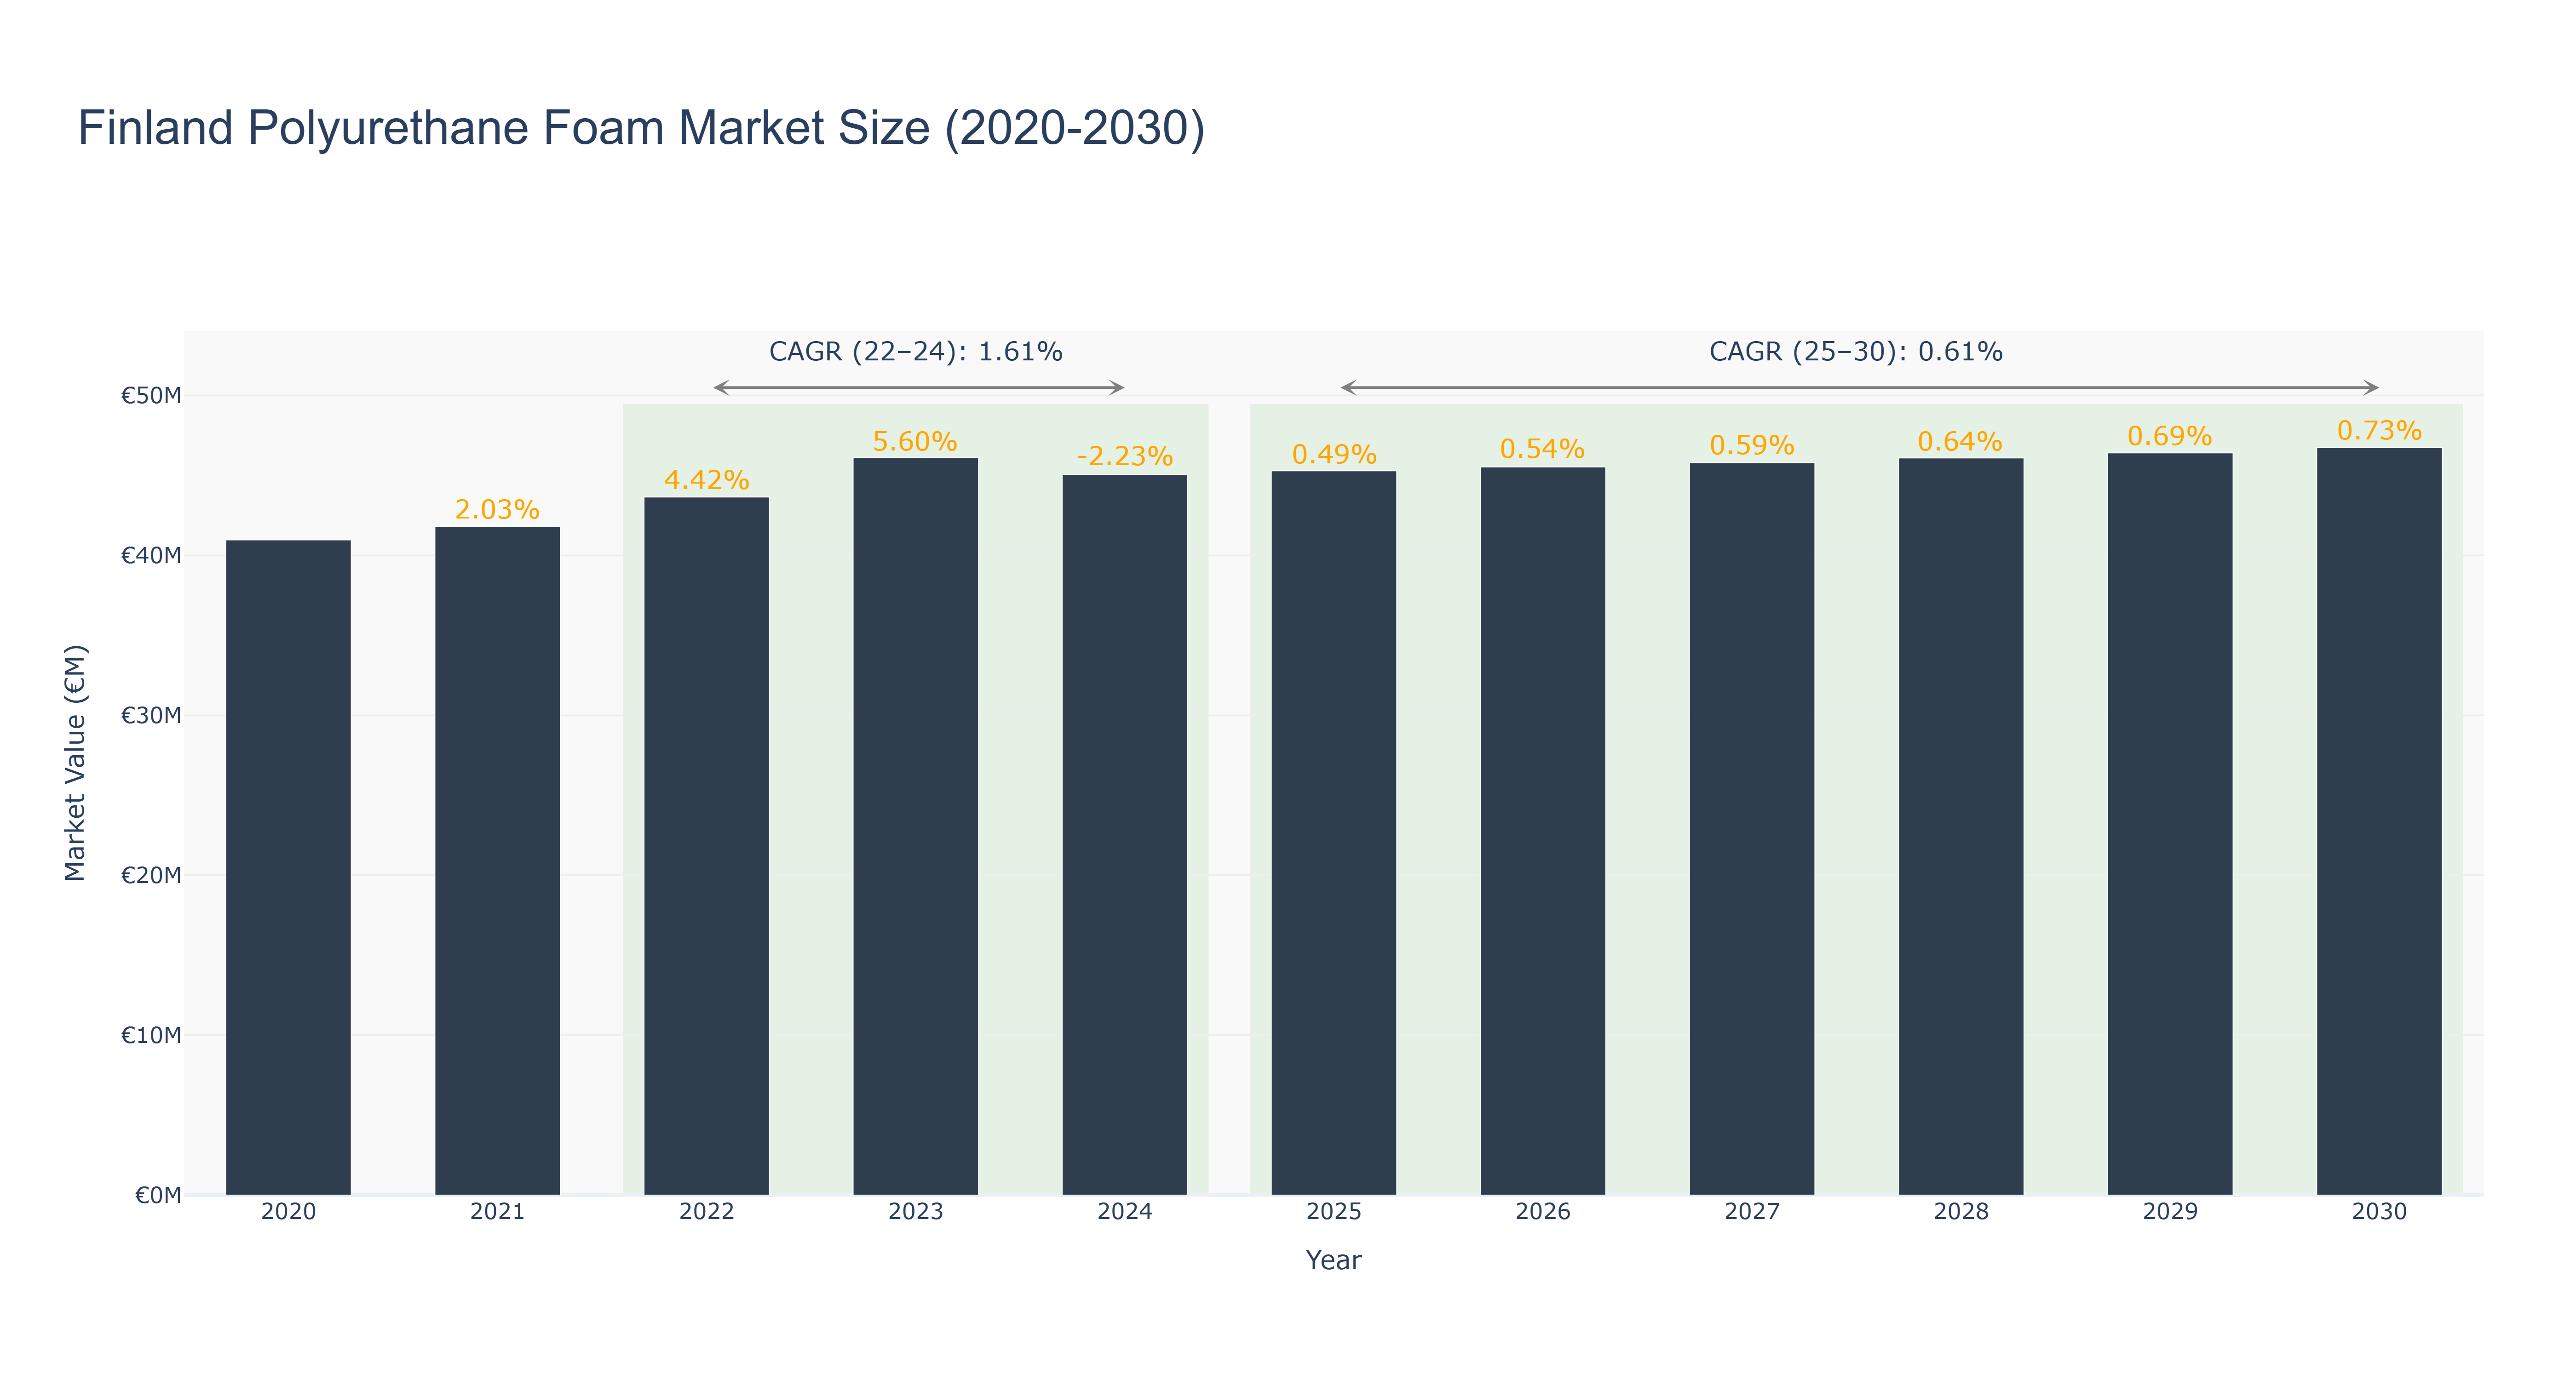
Task: Click the €50M y-axis tick label
Action: click(x=151, y=396)
